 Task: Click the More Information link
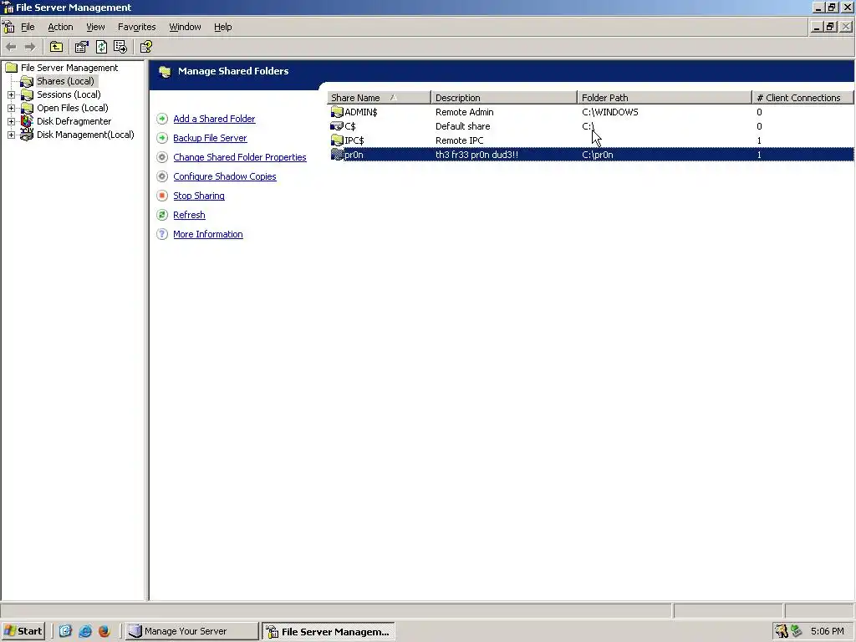pyautogui.click(x=208, y=234)
